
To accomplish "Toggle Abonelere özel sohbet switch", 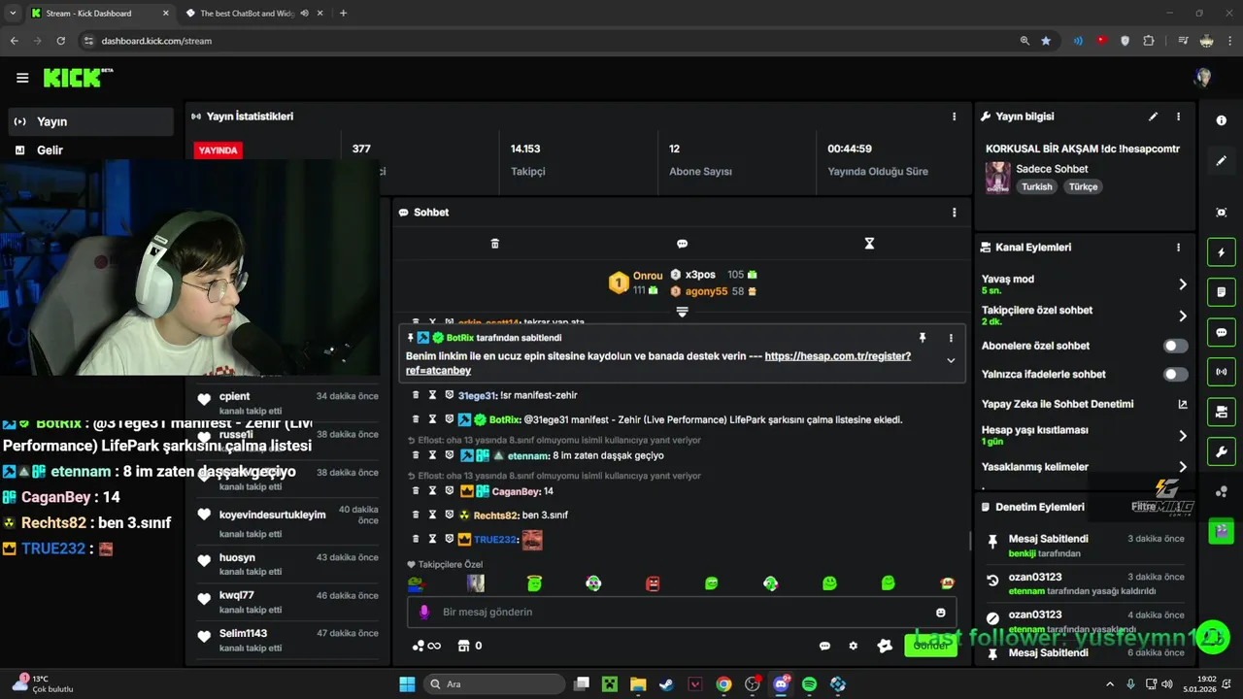I will point(1176,346).
